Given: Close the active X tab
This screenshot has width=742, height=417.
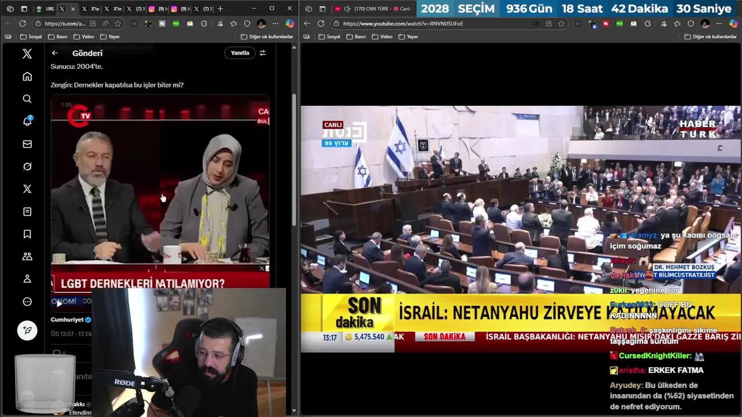Looking at the screenshot, I should pos(72,9).
